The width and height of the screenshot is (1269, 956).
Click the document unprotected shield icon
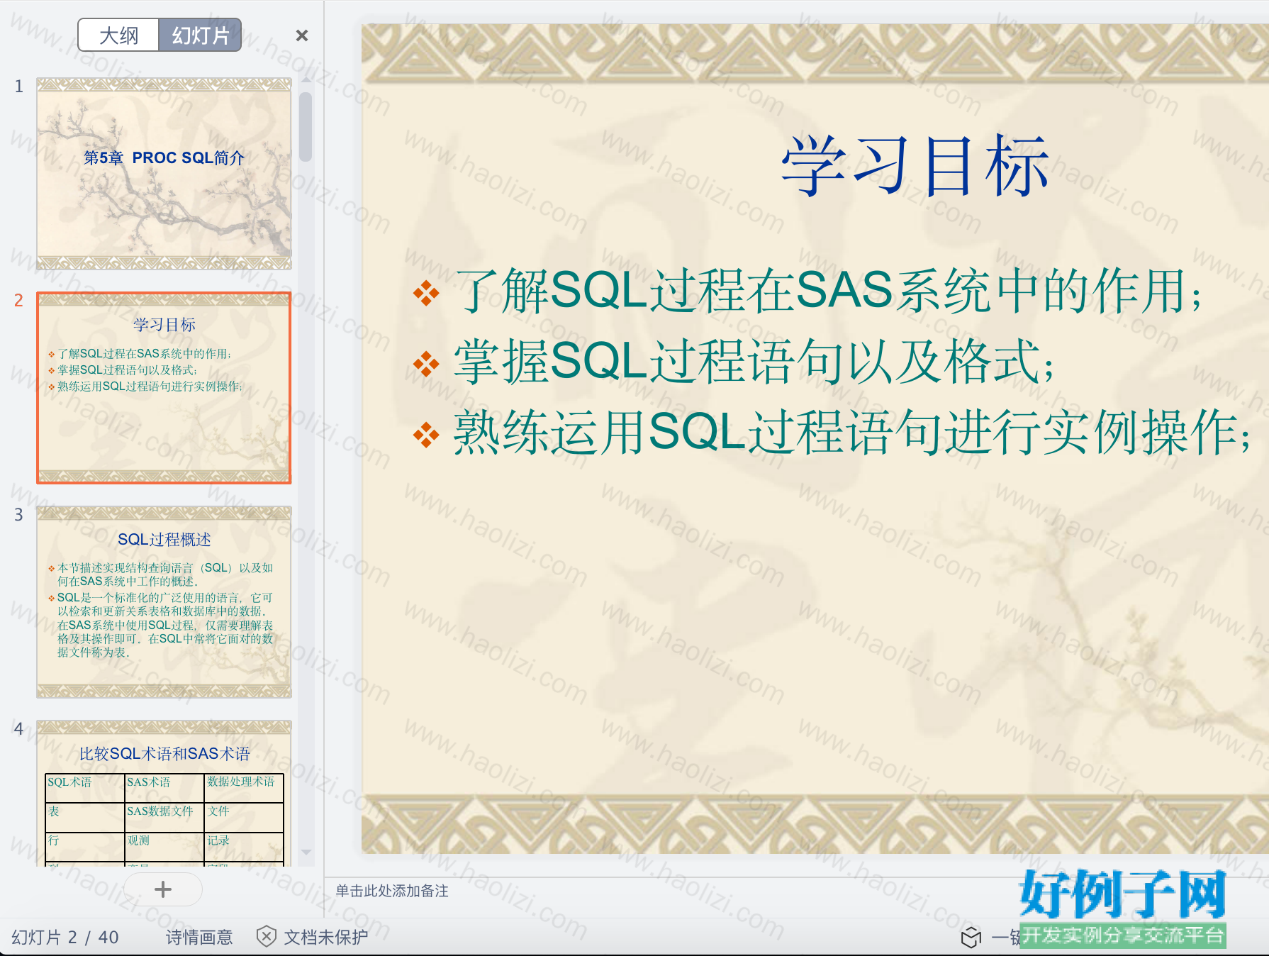tap(266, 936)
